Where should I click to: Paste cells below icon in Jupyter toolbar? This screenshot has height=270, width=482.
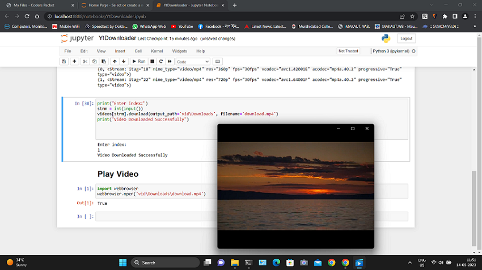pyautogui.click(x=104, y=61)
